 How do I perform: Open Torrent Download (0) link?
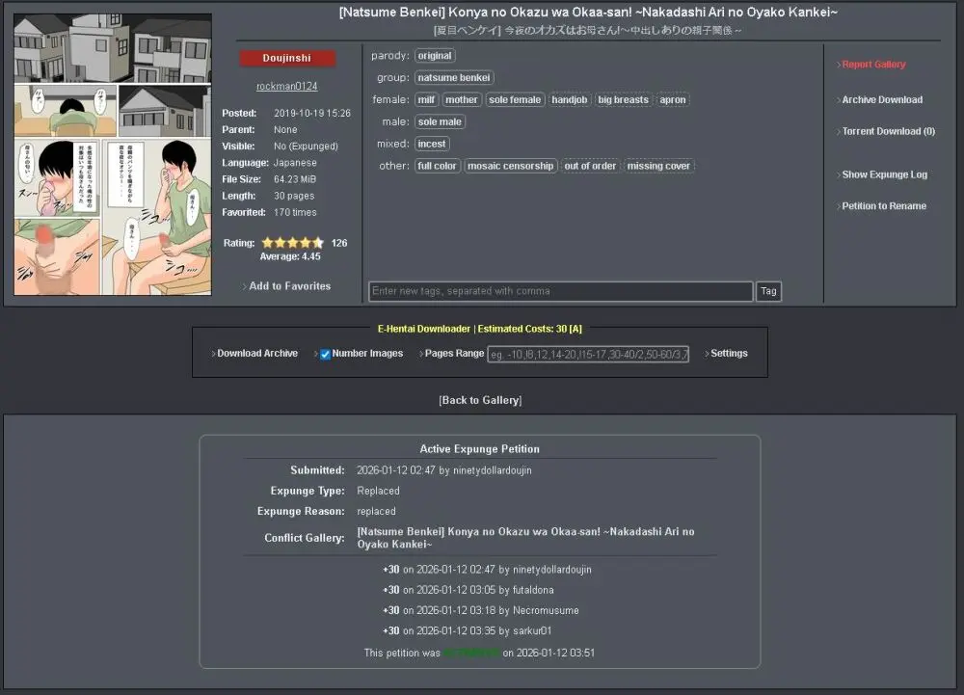point(888,132)
